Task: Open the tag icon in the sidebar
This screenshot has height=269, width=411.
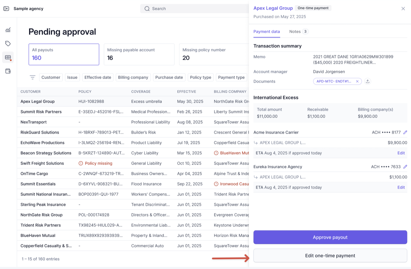Action: [x=8, y=43]
